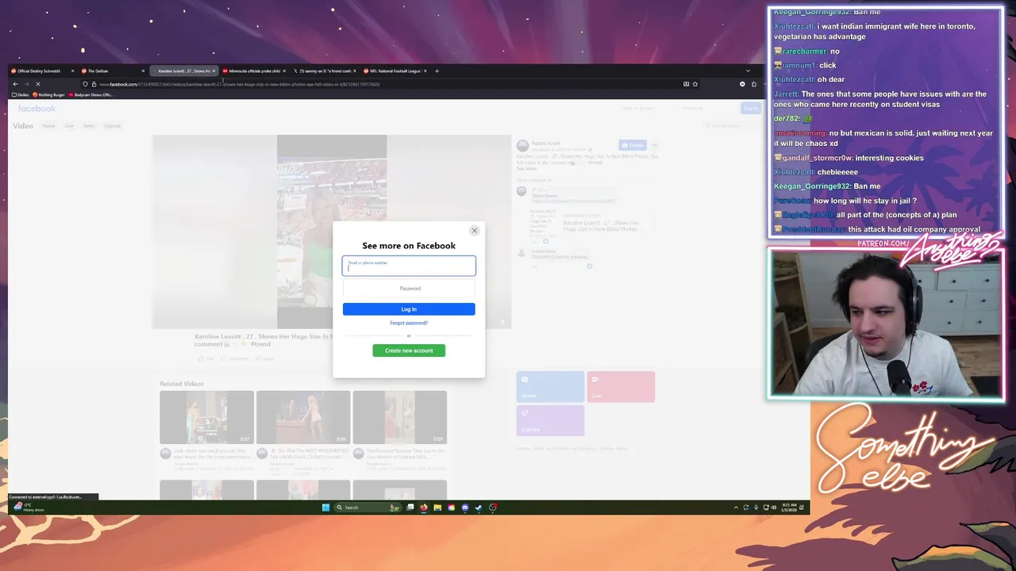Switch to NFL National Football League tab
Image resolution: width=1016 pixels, height=571 pixels.
[395, 71]
